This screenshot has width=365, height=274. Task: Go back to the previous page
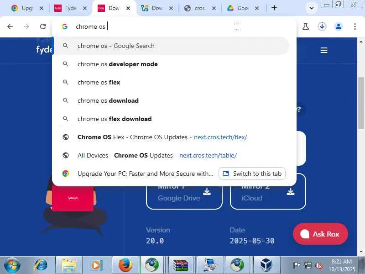(x=10, y=26)
